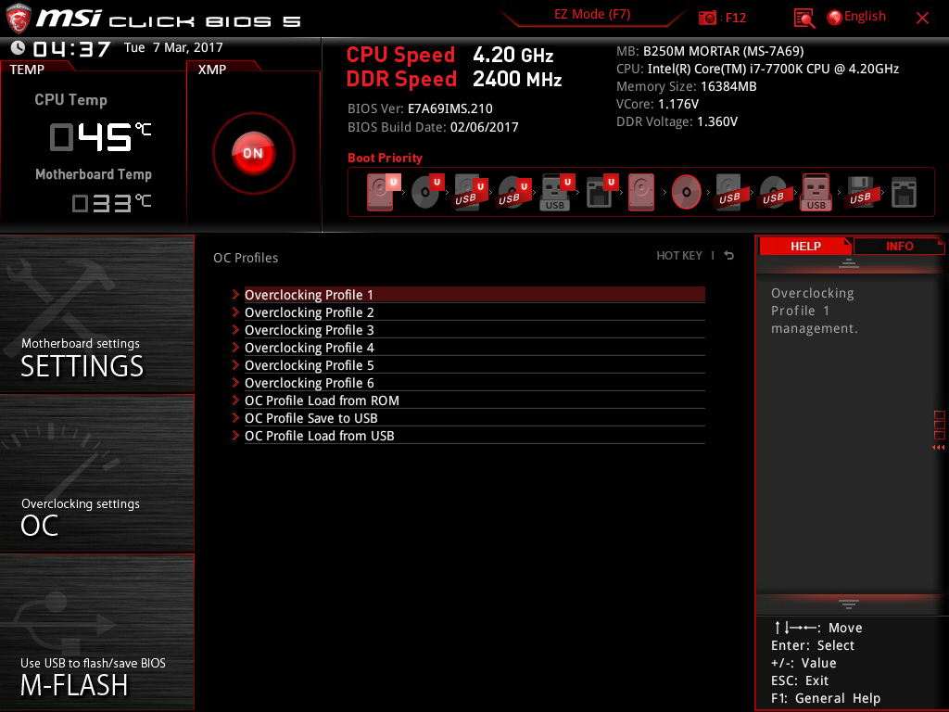Open the HELP tab
The height and width of the screenshot is (712, 949).
click(804, 246)
